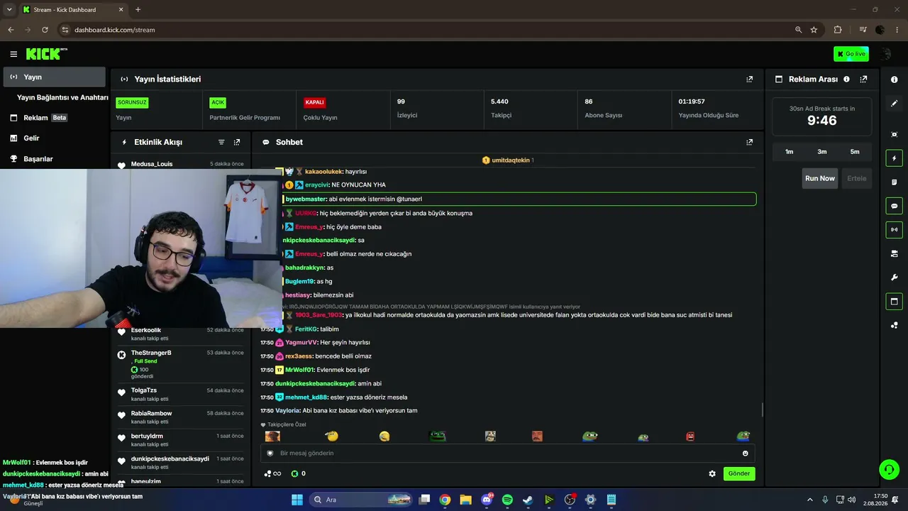Insert the laughing yellow emote

coord(384,436)
